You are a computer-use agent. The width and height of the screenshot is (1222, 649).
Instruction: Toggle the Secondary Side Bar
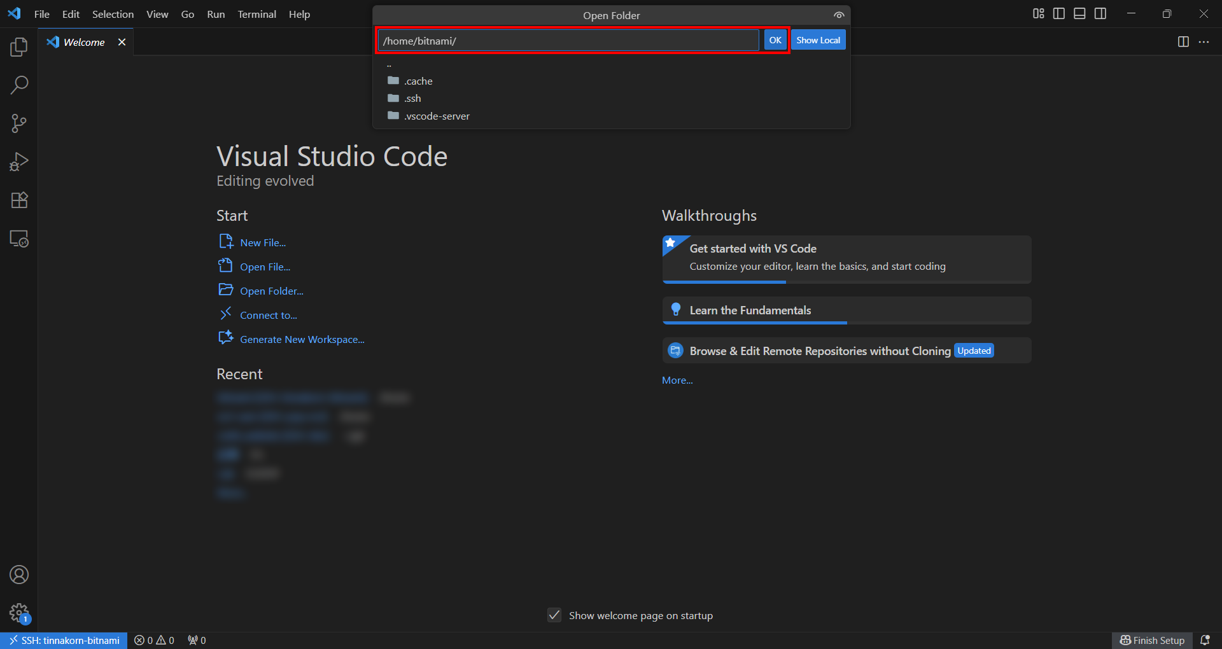click(1100, 13)
